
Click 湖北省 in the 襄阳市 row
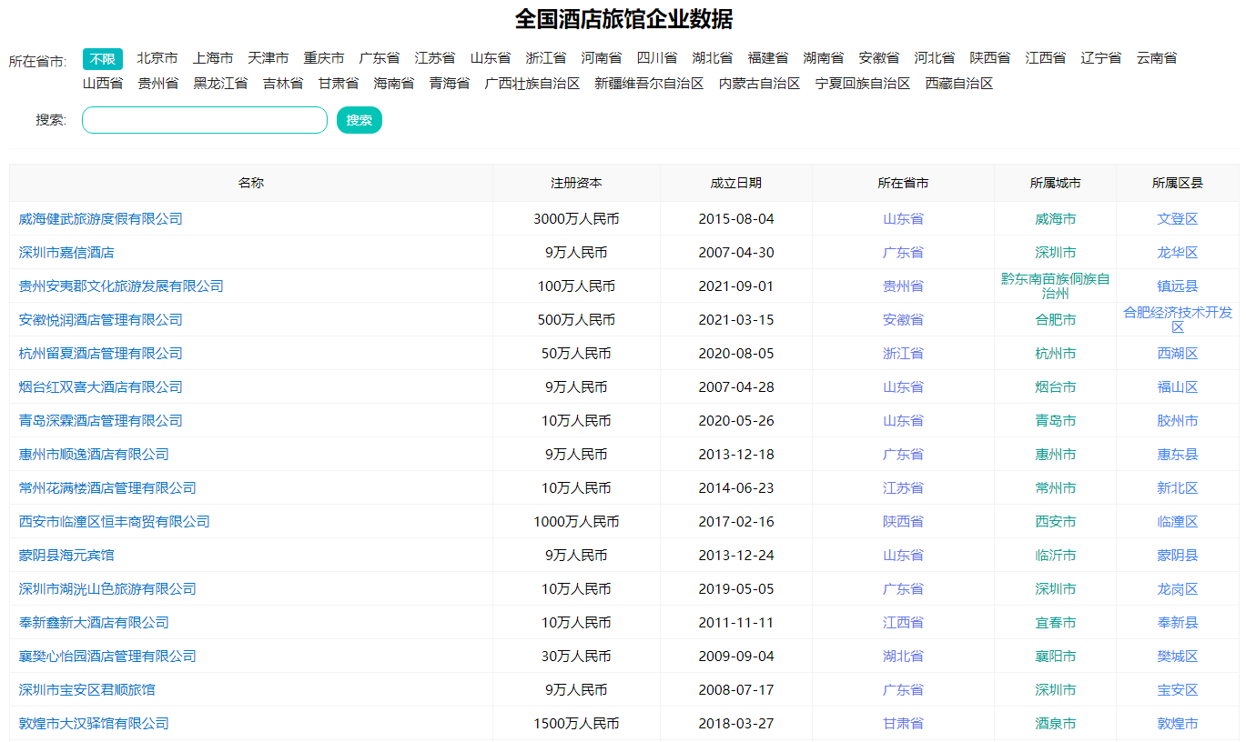(x=903, y=657)
